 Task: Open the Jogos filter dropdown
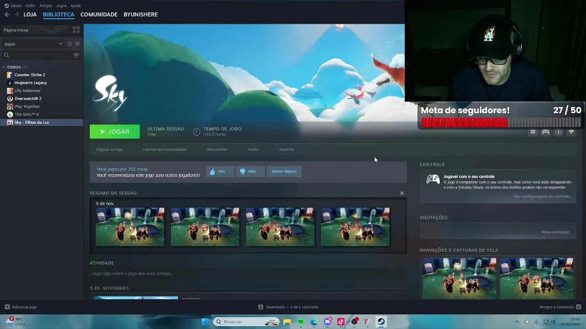[x=33, y=44]
